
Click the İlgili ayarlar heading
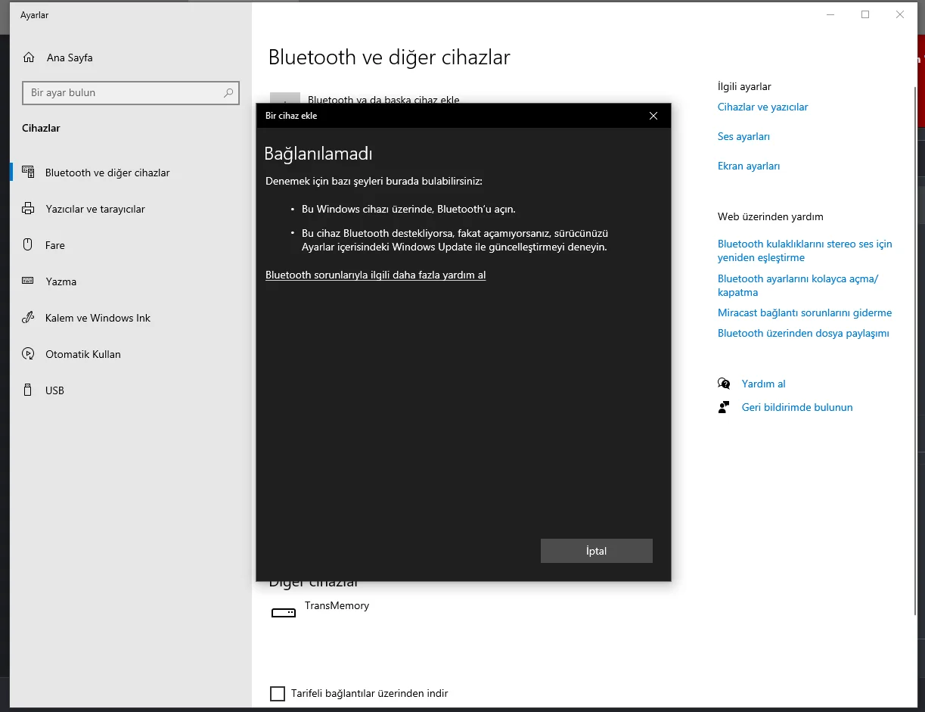744,87
